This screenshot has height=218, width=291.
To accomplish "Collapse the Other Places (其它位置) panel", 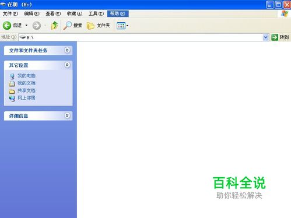I will click(67, 65).
